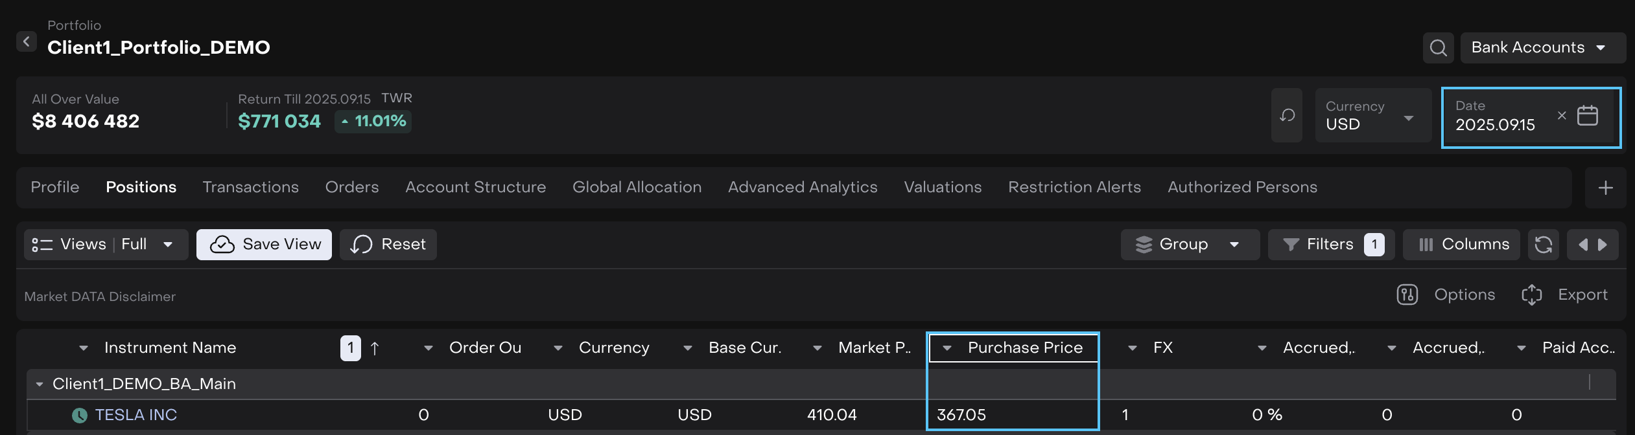1635x435 pixels.
Task: Toggle sort on Instrument Name column
Action: pyautogui.click(x=170, y=348)
